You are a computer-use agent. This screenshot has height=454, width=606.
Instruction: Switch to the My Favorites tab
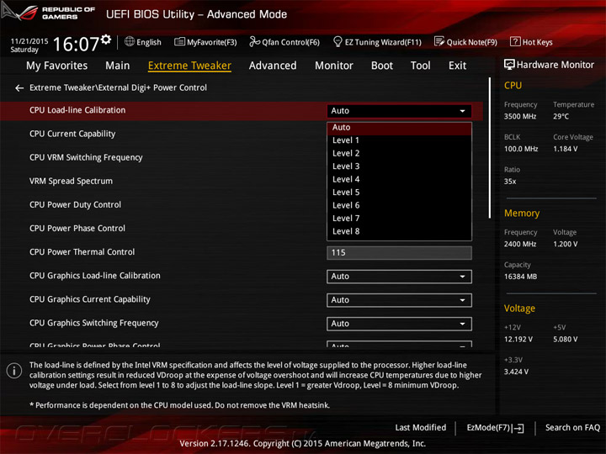click(x=57, y=66)
